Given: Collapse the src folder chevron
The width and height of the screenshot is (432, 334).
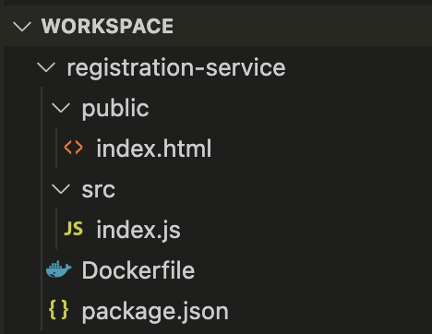Looking at the screenshot, I should [61, 188].
